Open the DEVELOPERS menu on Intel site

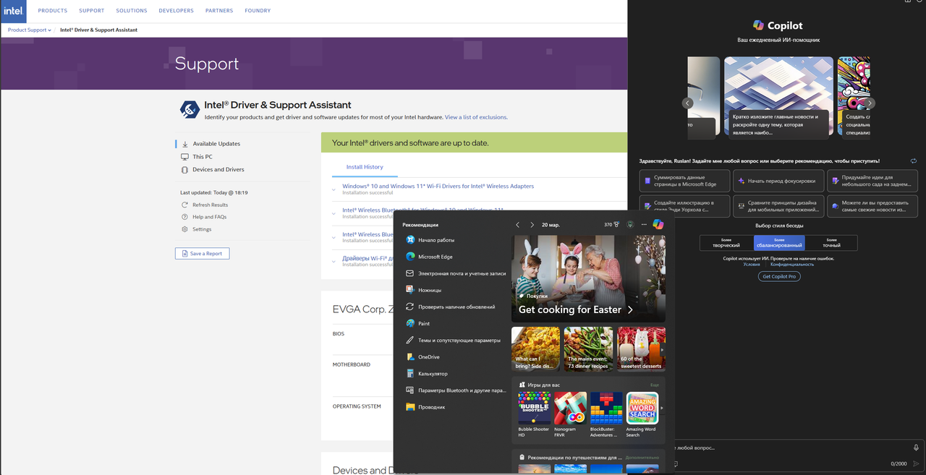pos(177,11)
